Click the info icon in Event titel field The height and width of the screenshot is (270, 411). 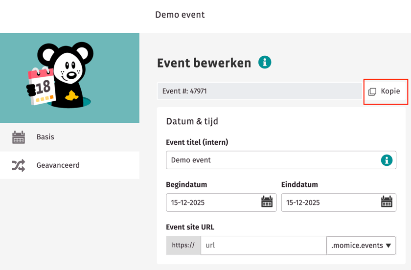click(387, 160)
